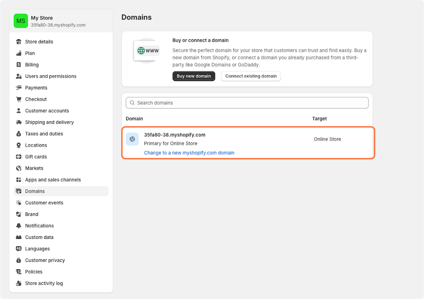Image resolution: width=424 pixels, height=299 pixels.
Task: Click the Users and permissions icon
Action: coord(19,76)
